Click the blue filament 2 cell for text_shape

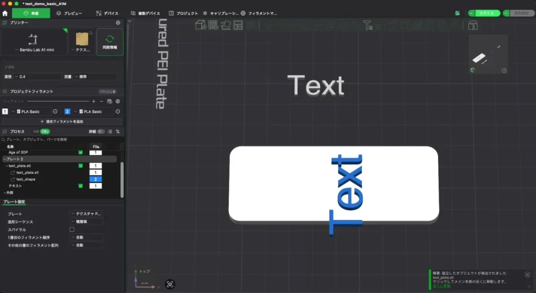pos(95,179)
